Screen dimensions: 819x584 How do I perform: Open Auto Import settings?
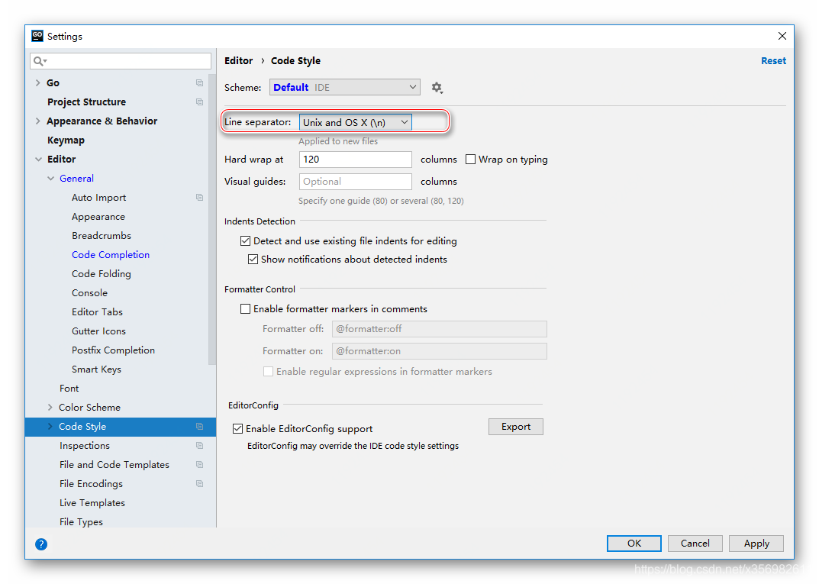pos(98,198)
